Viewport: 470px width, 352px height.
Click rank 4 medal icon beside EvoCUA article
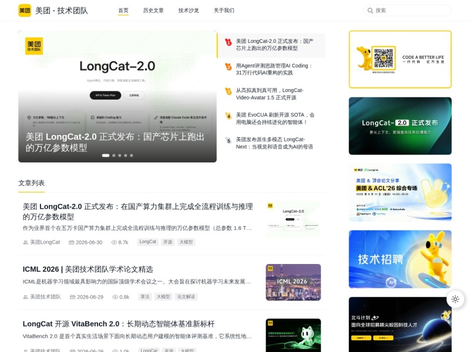click(x=229, y=116)
